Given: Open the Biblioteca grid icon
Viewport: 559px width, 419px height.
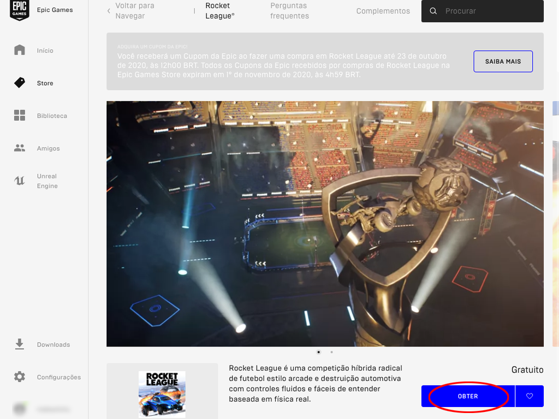Looking at the screenshot, I should [x=20, y=116].
